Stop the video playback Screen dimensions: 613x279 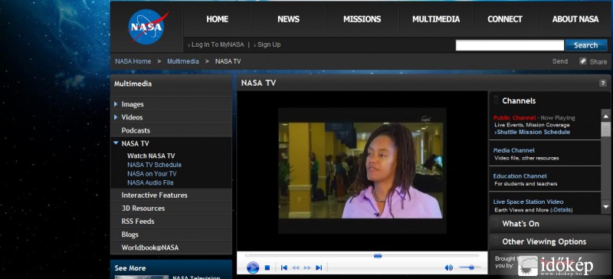click(x=267, y=268)
